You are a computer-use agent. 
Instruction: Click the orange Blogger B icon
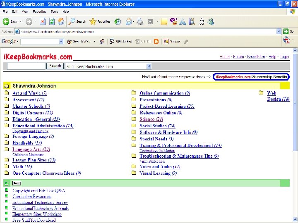click(156, 41)
